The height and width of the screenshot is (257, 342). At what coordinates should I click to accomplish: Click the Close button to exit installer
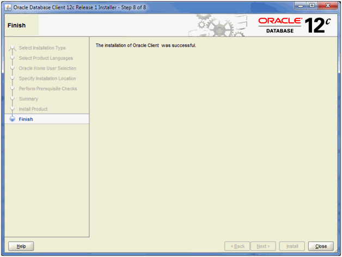click(x=321, y=246)
